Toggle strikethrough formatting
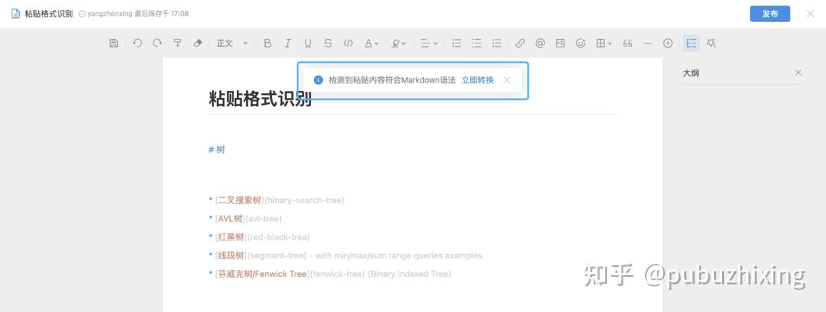The image size is (826, 312). click(328, 43)
